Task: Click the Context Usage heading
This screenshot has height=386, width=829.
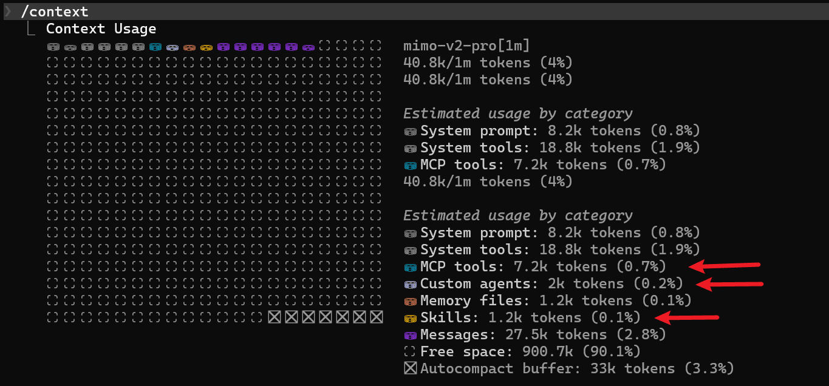Action: [101, 29]
